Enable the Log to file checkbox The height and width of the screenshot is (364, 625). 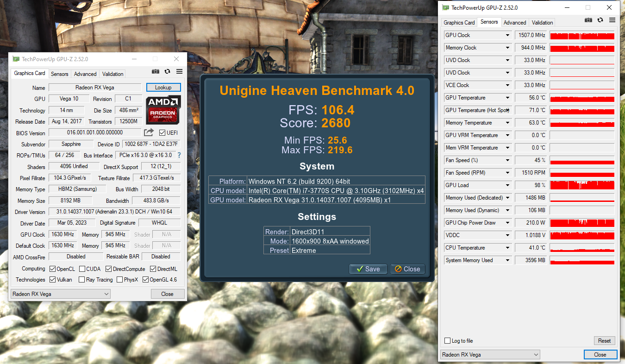[x=447, y=341]
